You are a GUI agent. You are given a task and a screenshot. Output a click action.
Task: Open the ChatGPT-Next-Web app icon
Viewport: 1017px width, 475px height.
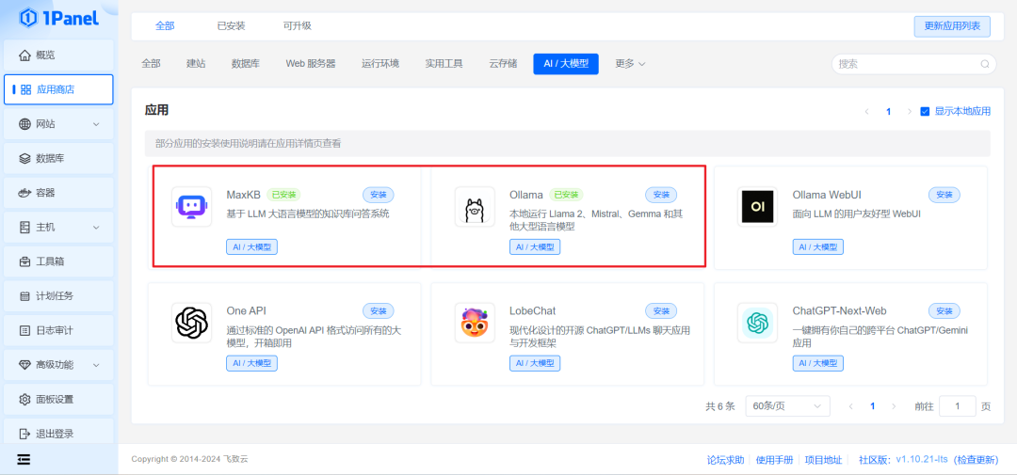coord(757,323)
